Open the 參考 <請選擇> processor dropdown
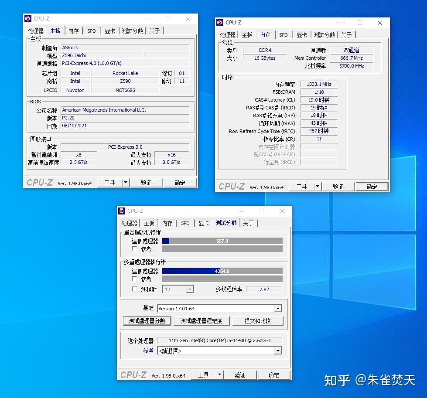Screen dimensions: 427x398 click(278, 350)
